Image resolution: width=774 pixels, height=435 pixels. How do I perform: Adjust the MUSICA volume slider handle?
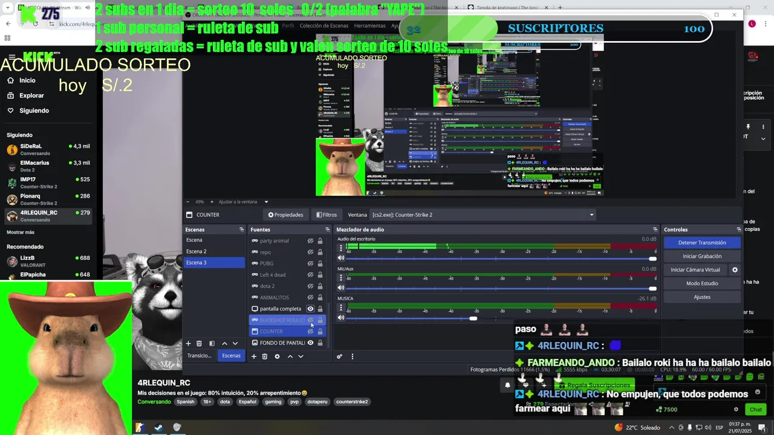point(473,318)
